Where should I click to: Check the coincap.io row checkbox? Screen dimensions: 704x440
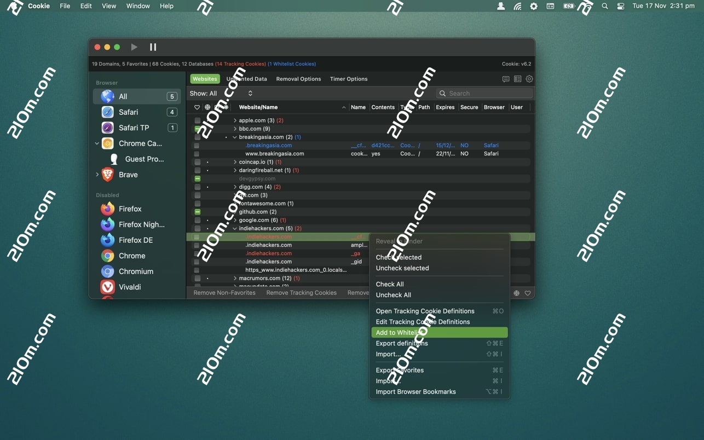coord(198,162)
